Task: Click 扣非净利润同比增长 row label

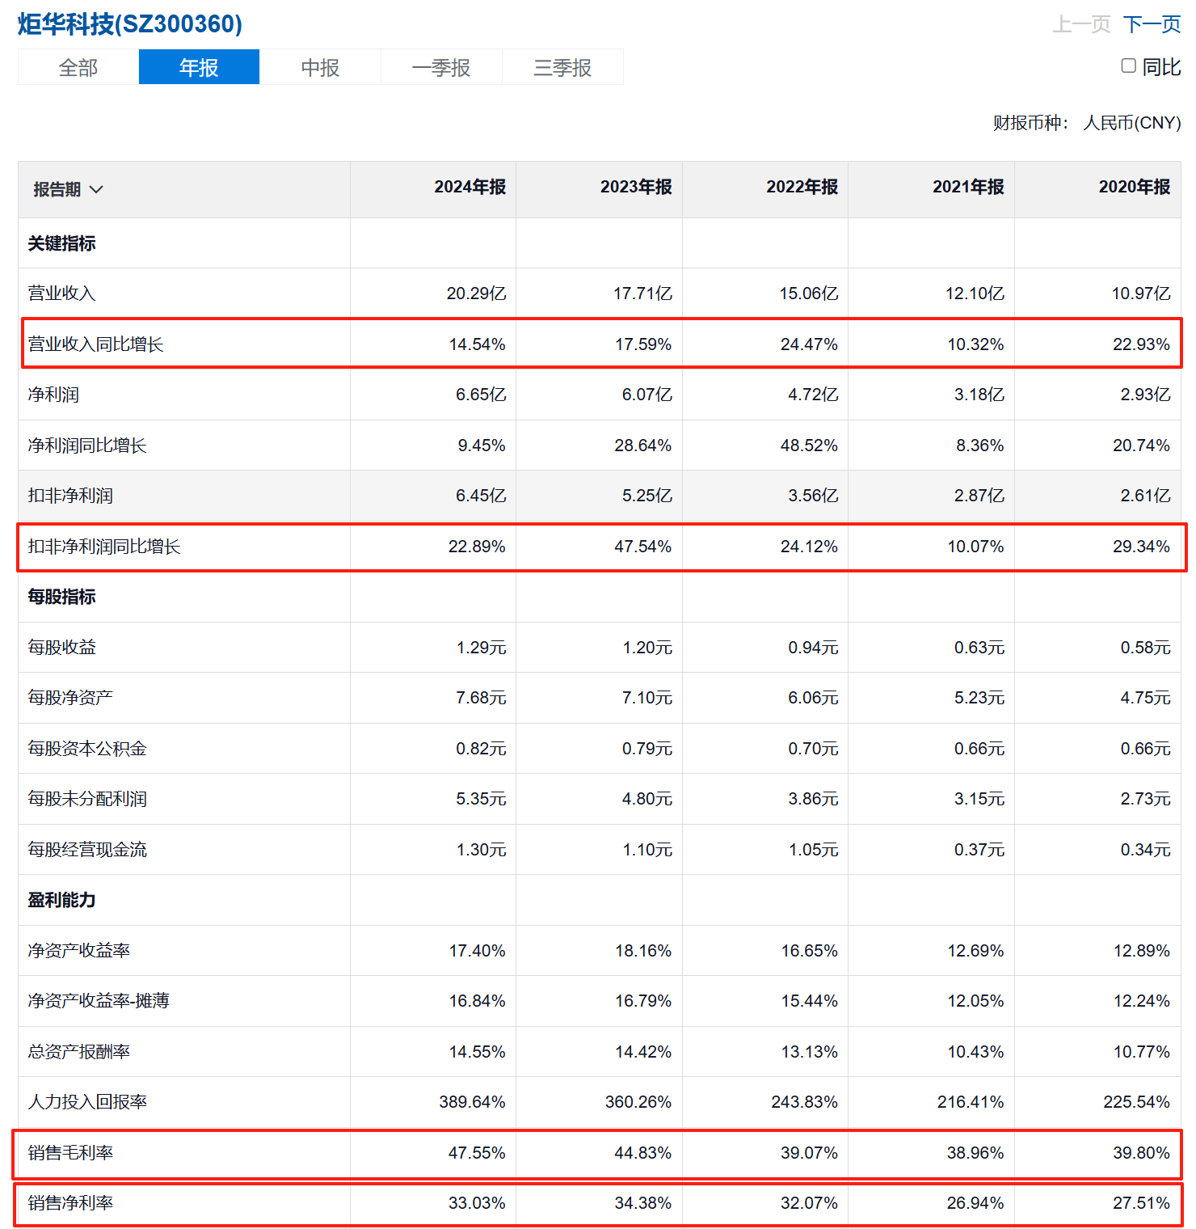Action: click(104, 547)
